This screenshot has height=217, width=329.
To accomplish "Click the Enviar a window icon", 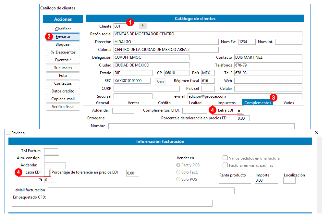I will coord(8,133).
